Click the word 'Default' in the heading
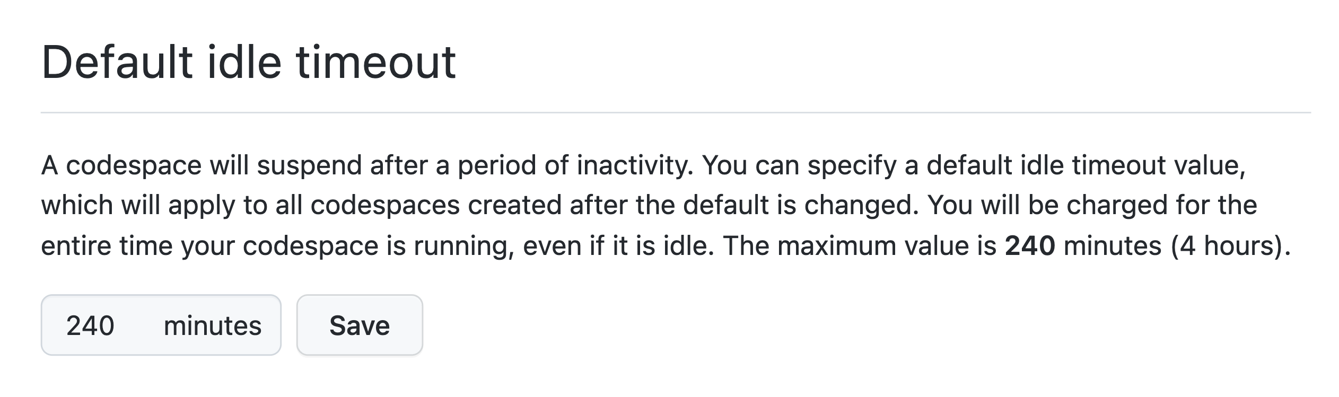 coord(117,63)
